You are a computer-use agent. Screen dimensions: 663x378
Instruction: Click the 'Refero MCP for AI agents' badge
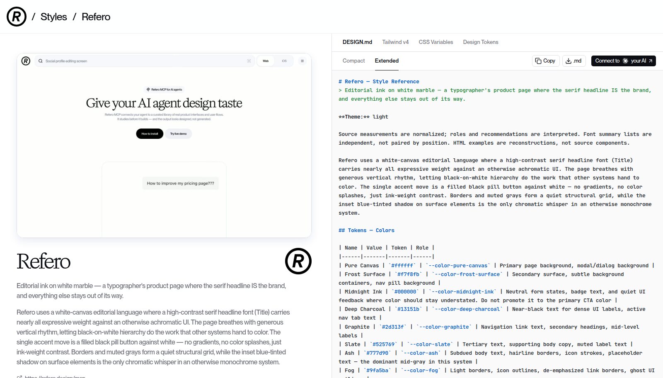coord(164,90)
